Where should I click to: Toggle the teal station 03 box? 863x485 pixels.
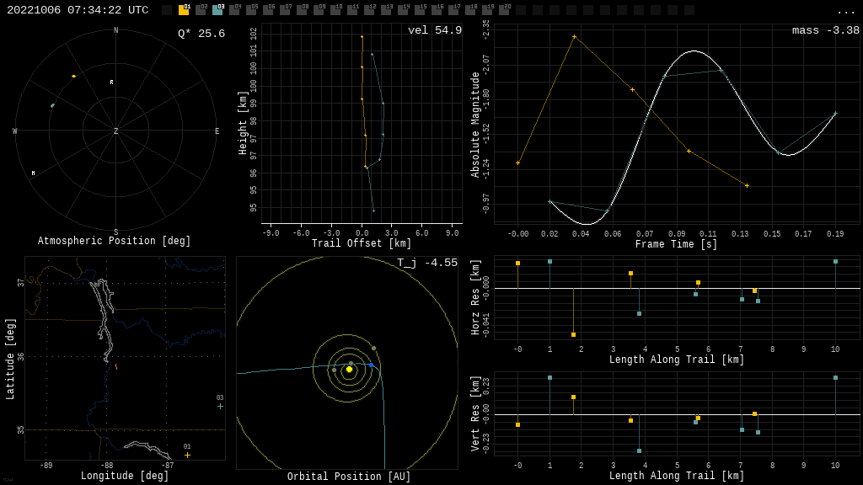point(217,10)
